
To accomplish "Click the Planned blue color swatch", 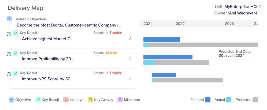I will pos(208,100).
